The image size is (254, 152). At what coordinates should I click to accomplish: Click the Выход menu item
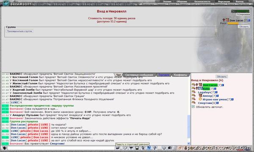pyautogui.click(x=240, y=1)
